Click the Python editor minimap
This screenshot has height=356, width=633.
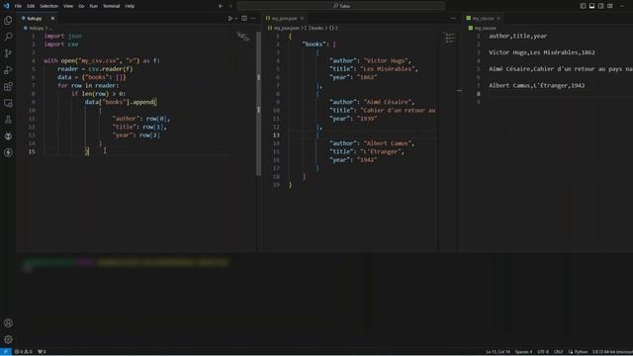[243, 38]
